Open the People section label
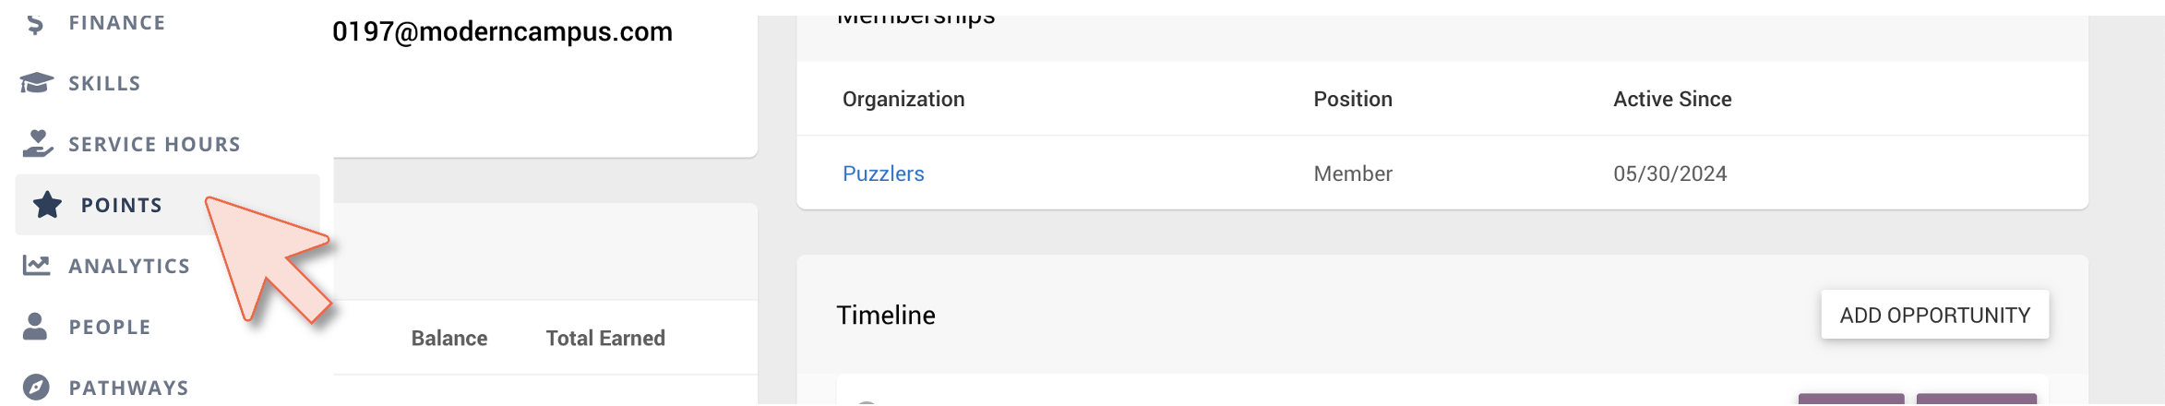This screenshot has height=406, width=2165. click(x=110, y=327)
